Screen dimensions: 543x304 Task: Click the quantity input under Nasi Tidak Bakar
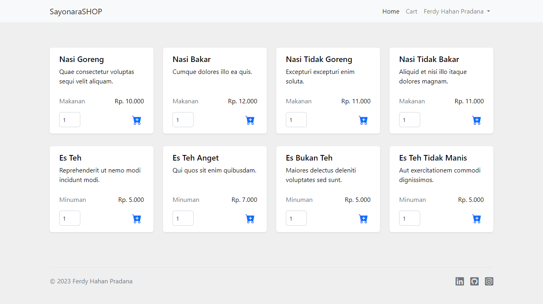coord(409,119)
